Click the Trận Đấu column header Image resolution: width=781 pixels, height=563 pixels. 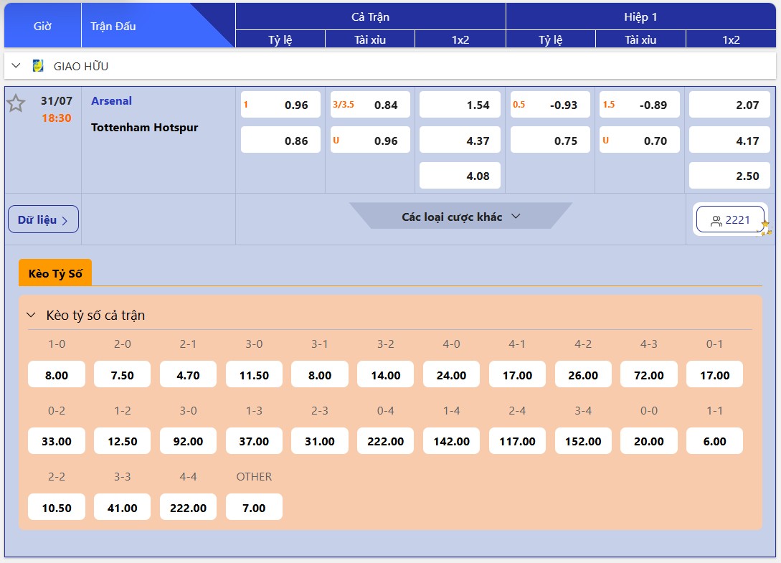point(113,26)
